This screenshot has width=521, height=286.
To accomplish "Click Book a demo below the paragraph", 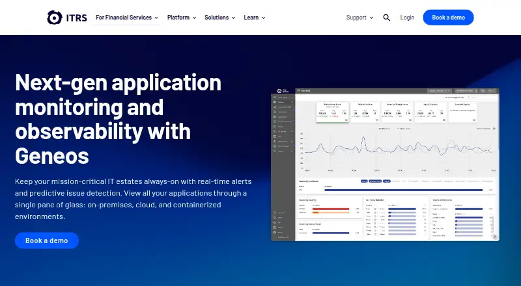I will tap(47, 240).
